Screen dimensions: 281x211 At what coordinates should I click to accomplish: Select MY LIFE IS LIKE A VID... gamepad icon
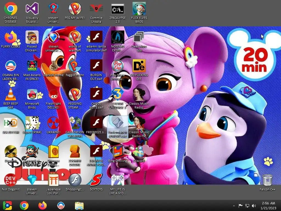pos(117,184)
